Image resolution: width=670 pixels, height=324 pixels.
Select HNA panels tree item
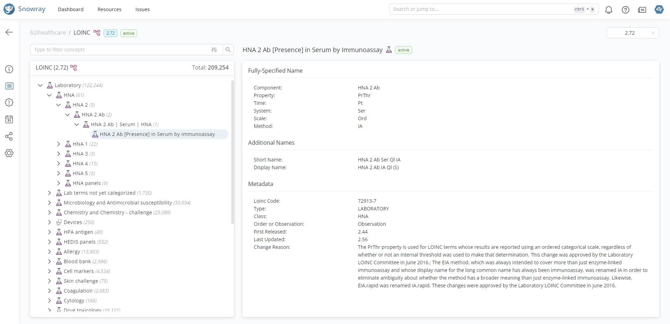86,183
